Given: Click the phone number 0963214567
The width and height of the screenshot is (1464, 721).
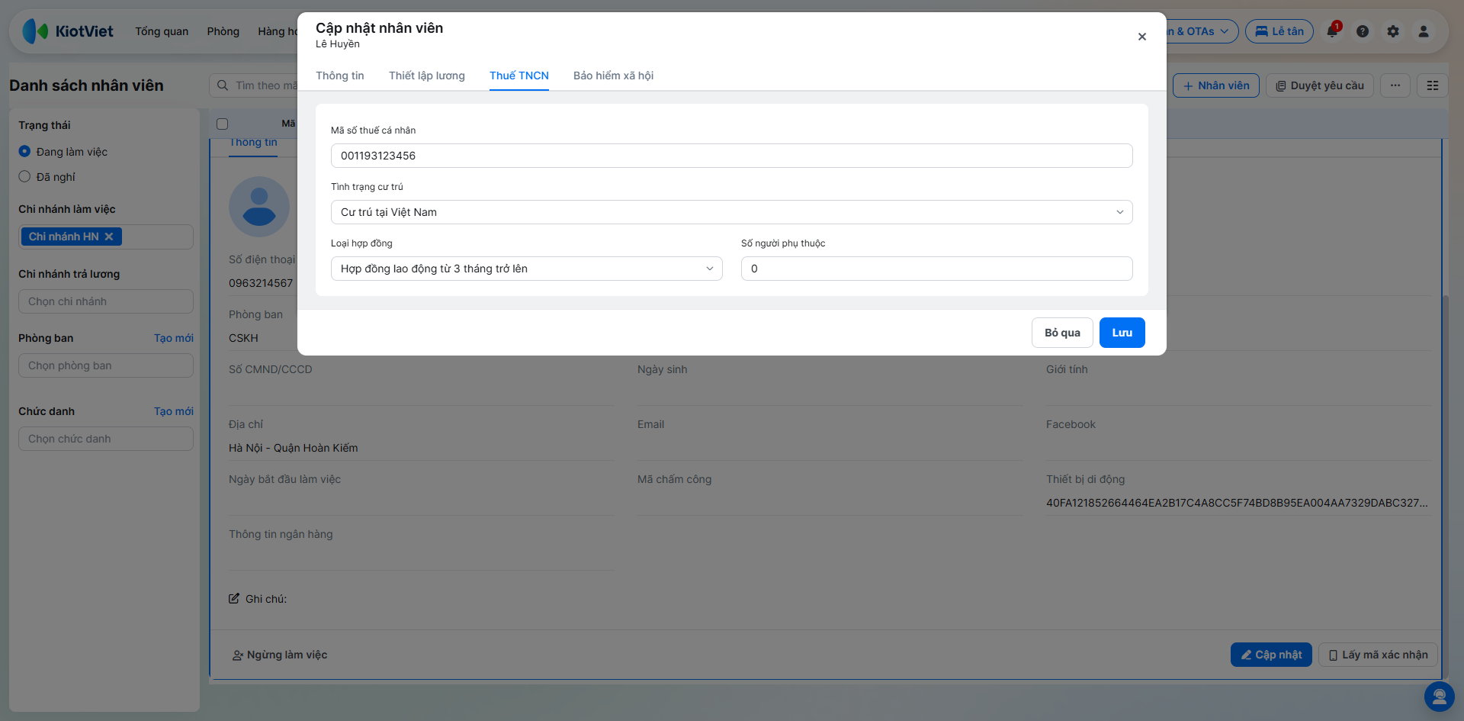Looking at the screenshot, I should [x=261, y=283].
